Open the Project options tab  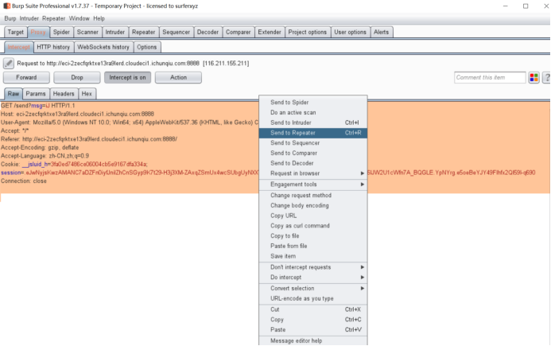308,32
